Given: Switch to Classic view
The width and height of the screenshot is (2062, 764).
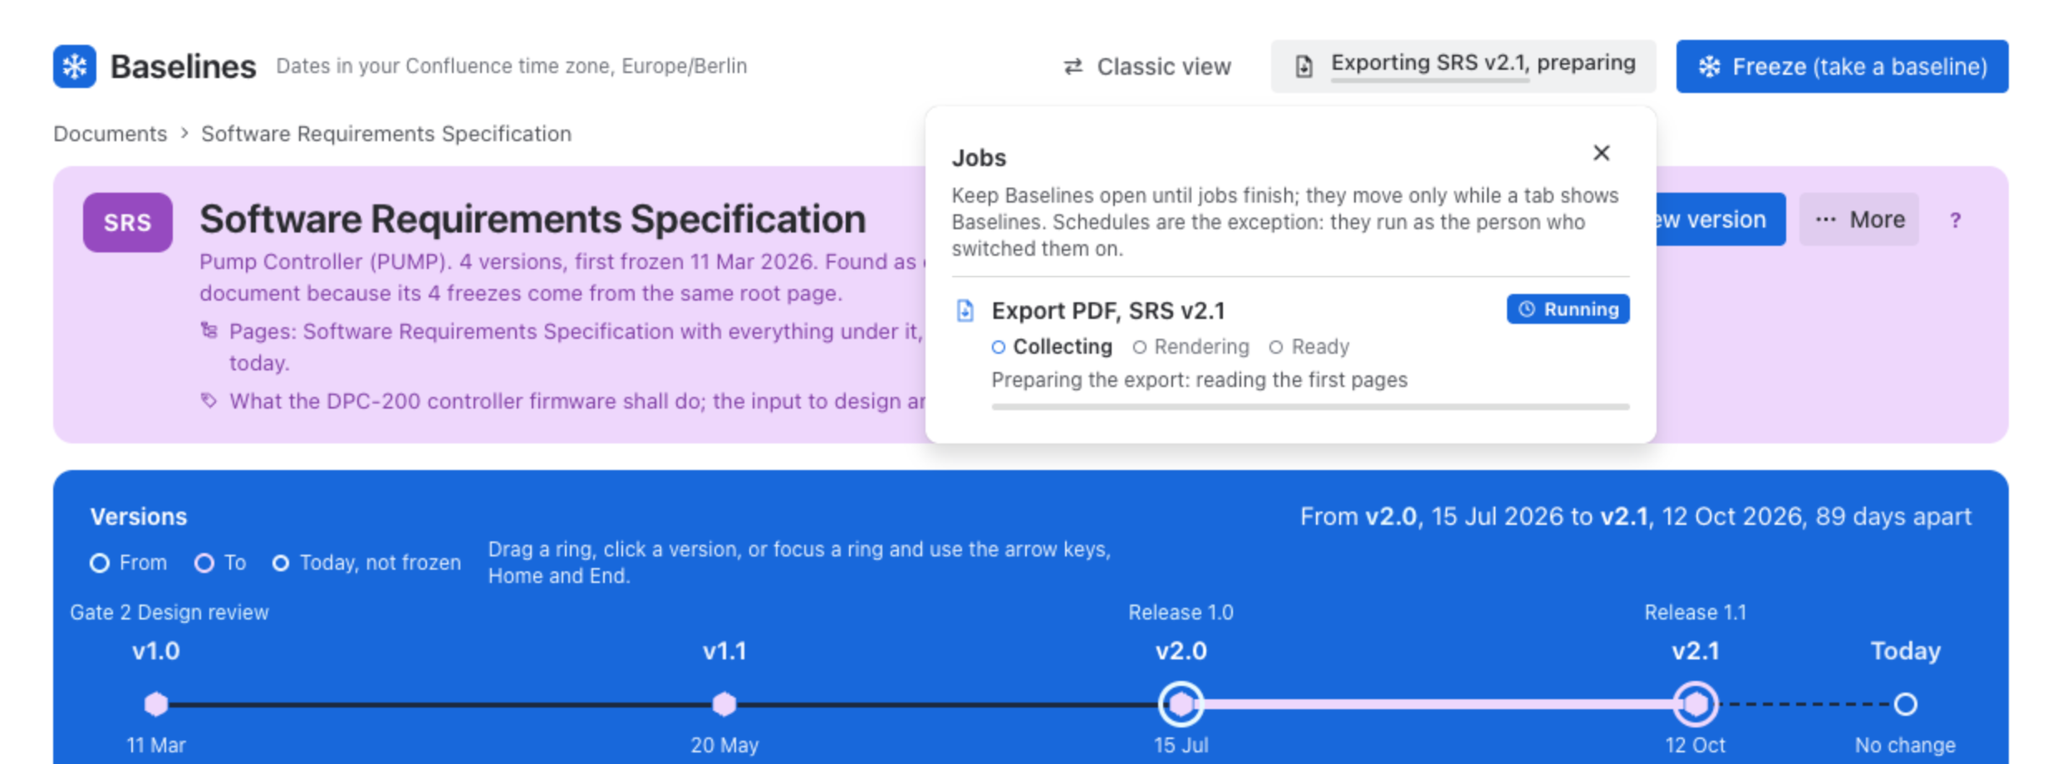Looking at the screenshot, I should (x=1147, y=66).
